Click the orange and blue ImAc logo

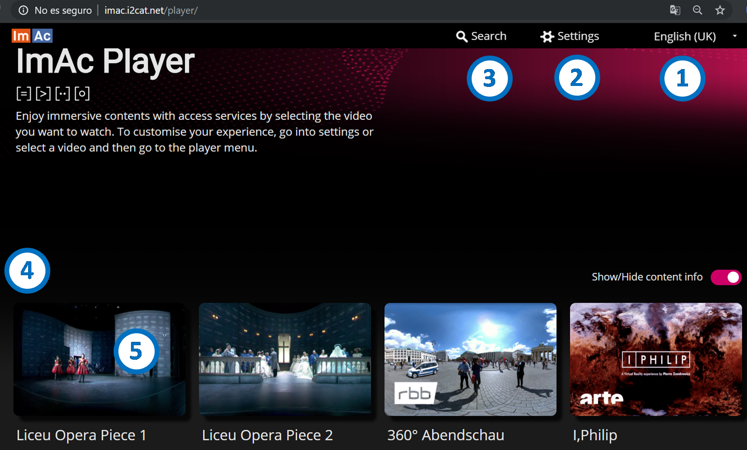tap(32, 36)
